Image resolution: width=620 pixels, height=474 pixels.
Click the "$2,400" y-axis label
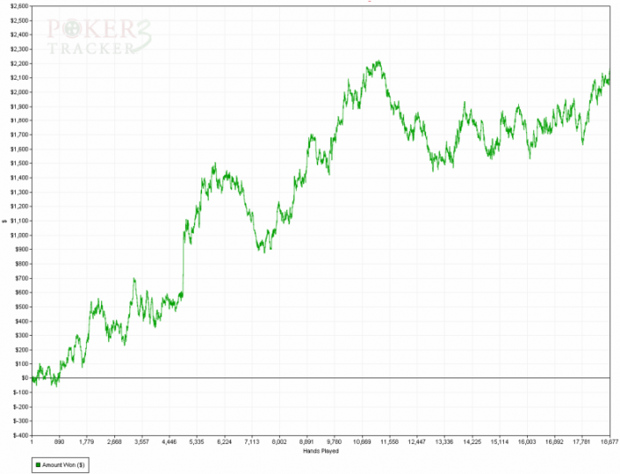19,35
